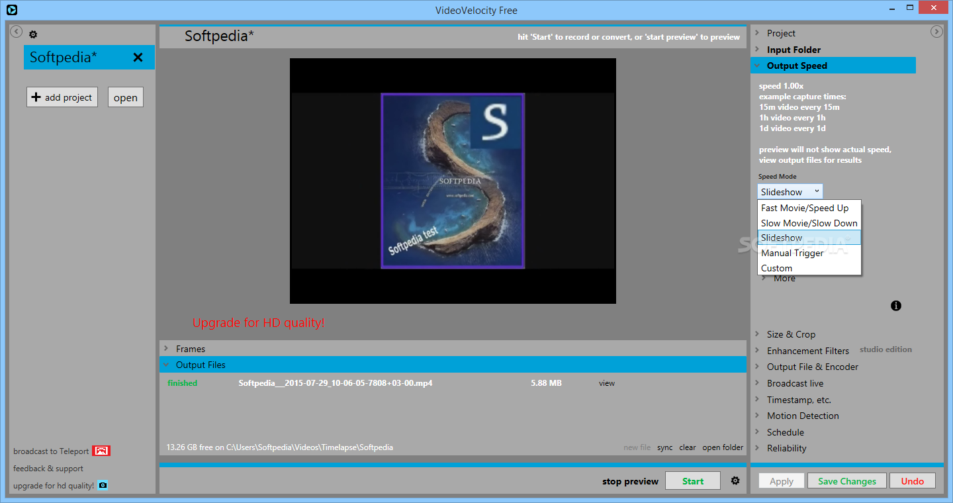Viewport: 953px width, 503px height.
Task: Click the new file link
Action: (x=637, y=447)
